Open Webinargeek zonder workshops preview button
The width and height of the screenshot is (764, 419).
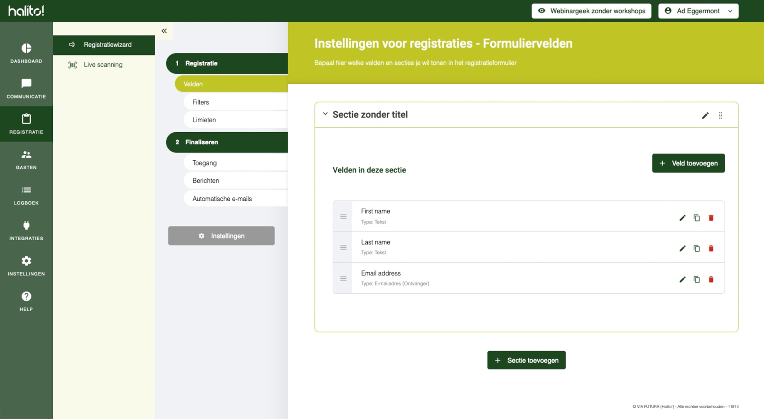591,11
